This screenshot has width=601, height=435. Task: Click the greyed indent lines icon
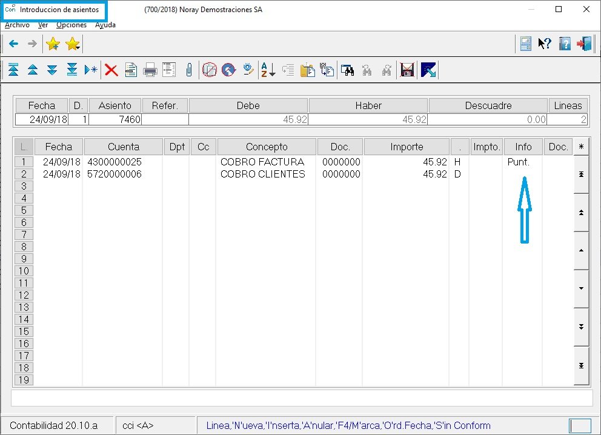coord(288,70)
